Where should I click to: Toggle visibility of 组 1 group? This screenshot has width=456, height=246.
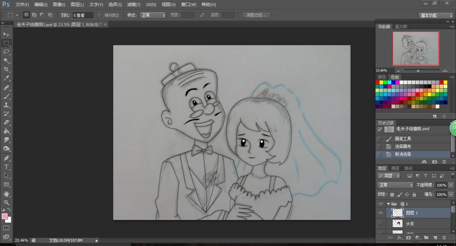pyautogui.click(x=380, y=204)
